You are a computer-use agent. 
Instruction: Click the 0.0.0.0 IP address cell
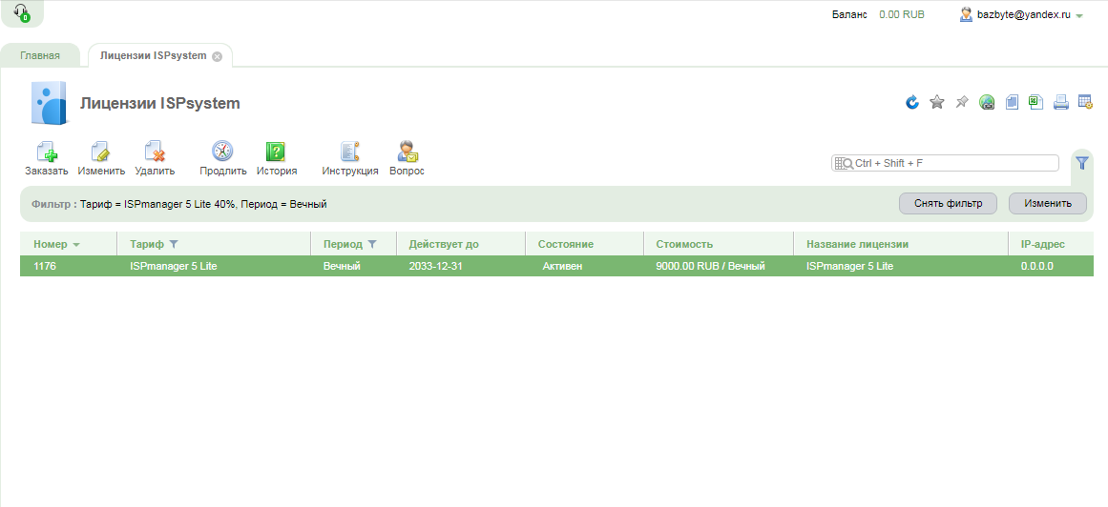(1036, 266)
